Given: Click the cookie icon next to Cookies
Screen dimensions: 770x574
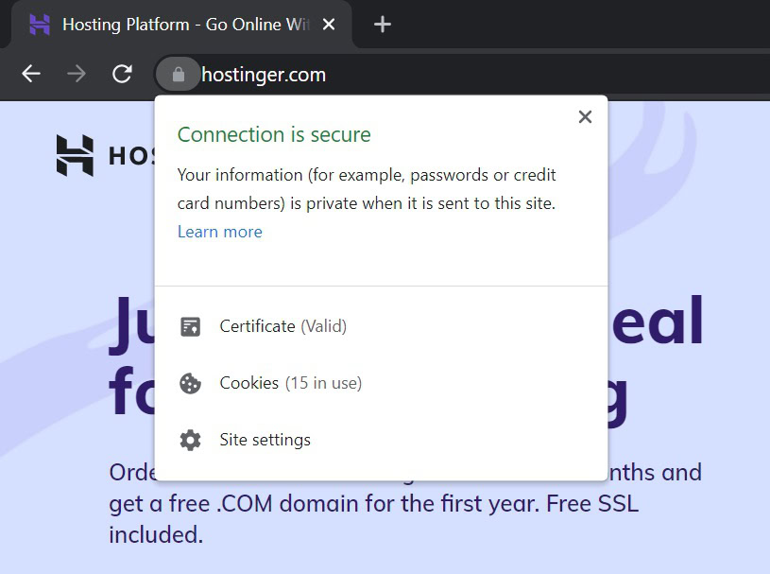Looking at the screenshot, I should [190, 383].
